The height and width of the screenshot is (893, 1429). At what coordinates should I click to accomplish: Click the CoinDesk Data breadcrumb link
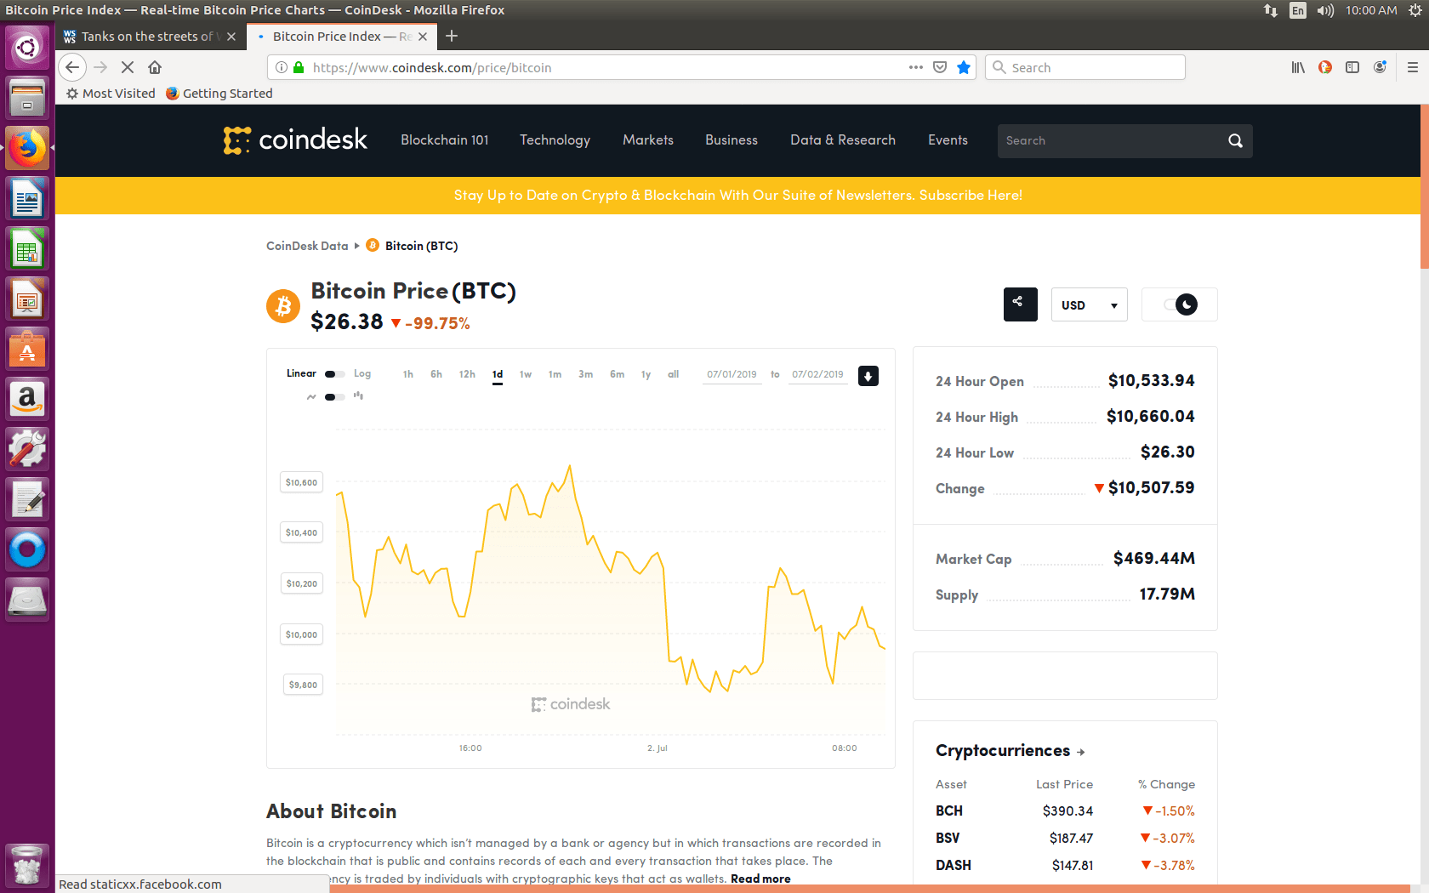tap(307, 246)
